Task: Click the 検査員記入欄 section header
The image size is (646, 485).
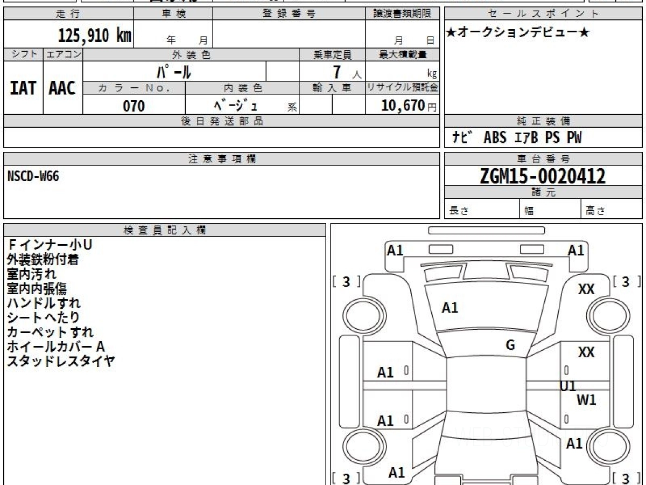Action: coord(165,230)
